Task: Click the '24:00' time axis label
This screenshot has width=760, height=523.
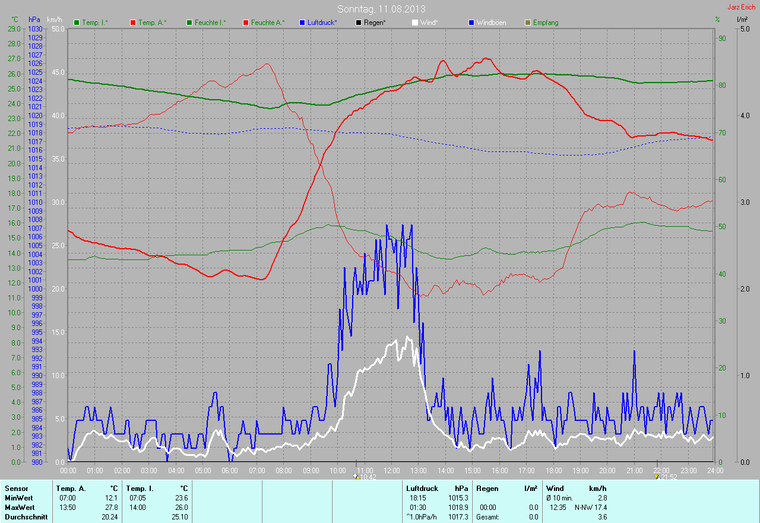Action: 715,471
